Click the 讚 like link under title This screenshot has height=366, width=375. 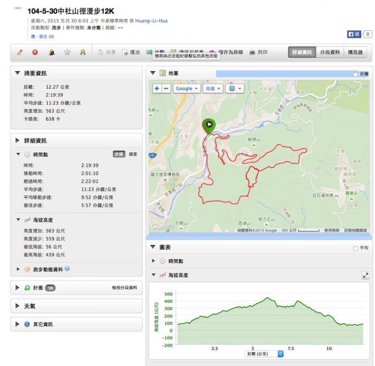click(33, 37)
